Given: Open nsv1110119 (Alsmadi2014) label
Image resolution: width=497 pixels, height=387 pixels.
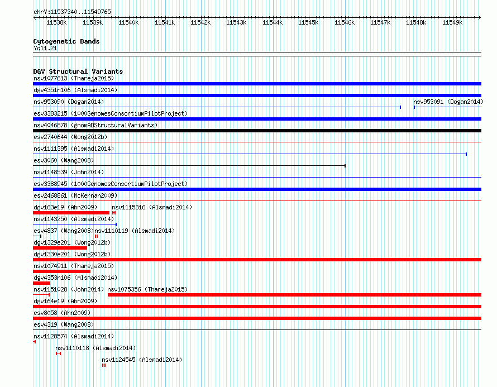Looking at the screenshot, I should [x=135, y=231].
